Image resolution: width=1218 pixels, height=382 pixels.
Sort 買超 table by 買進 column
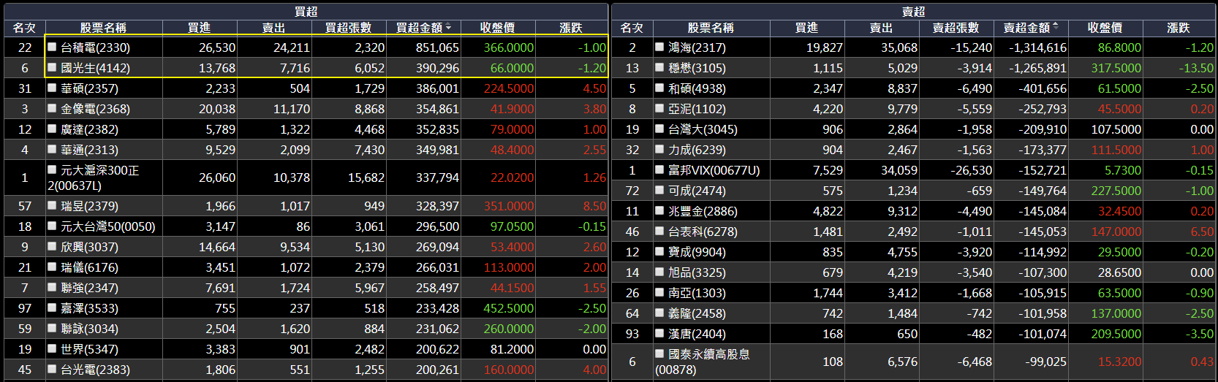199,28
